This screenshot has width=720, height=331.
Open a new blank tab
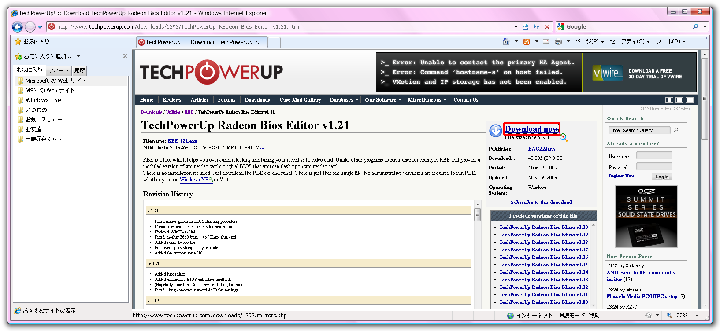pyautogui.click(x=274, y=42)
